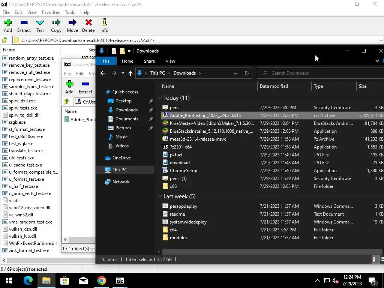Viewport: 384px width, 288px height.
Task: Select zink_format_test.exe in 7-Zip
Action: [x=29, y=250]
